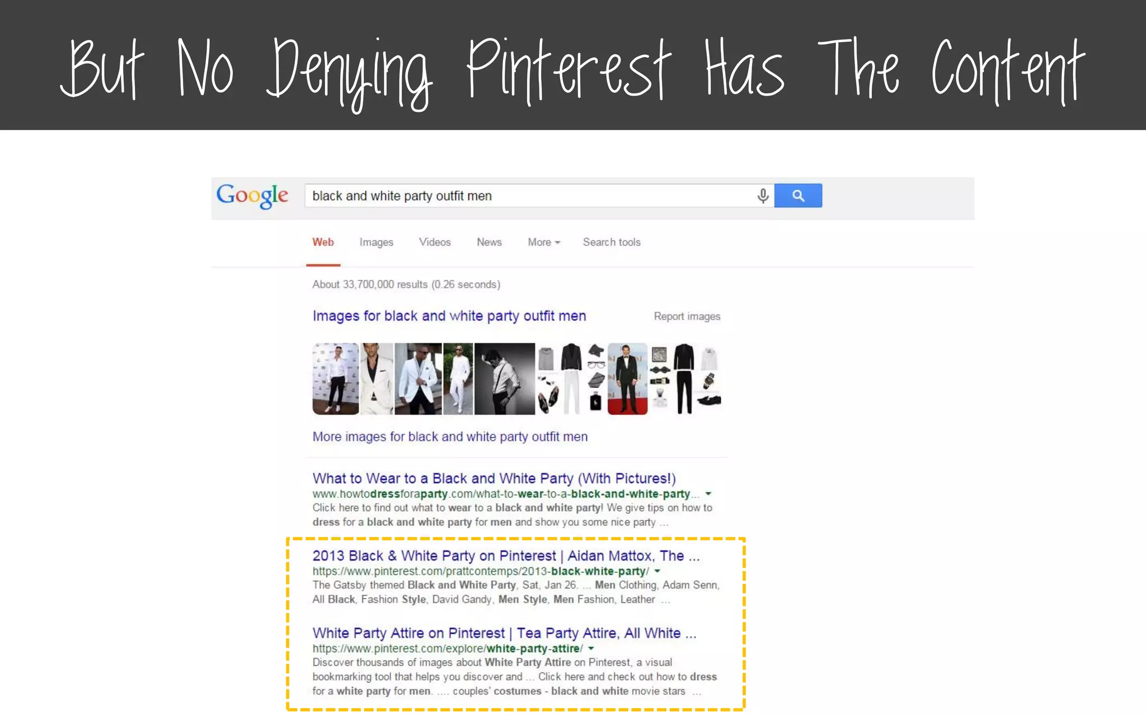Screen dimensions: 1146x716
Task: Click inside the search query box
Action: (x=526, y=196)
